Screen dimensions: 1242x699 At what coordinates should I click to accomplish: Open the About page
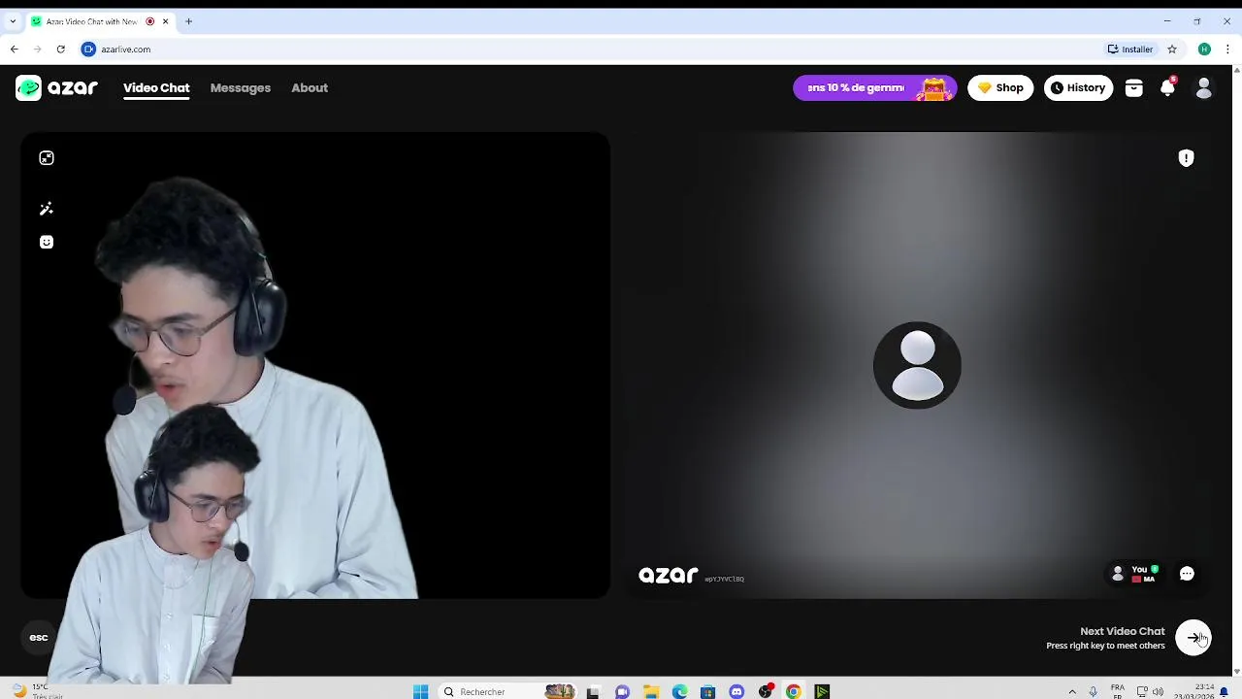310,88
